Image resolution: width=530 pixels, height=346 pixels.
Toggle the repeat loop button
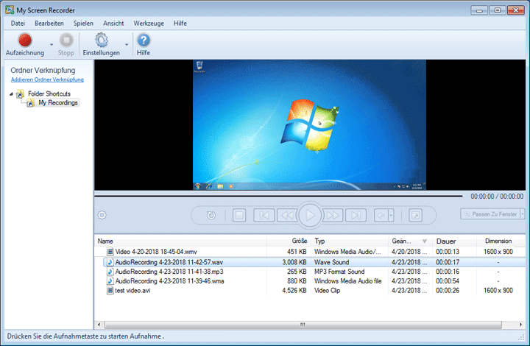pyautogui.click(x=211, y=215)
